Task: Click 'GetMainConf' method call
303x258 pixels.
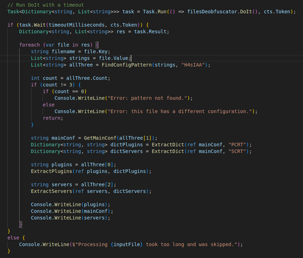Action: pos(100,138)
